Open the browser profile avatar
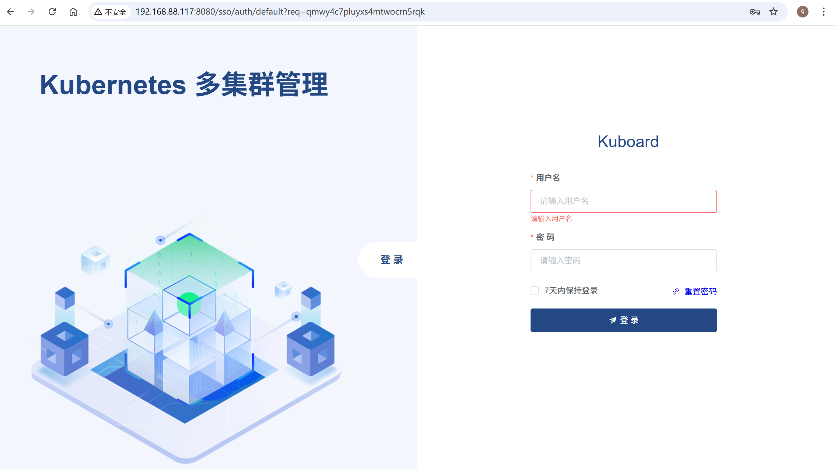Viewport: 835px width, 469px height. click(803, 12)
